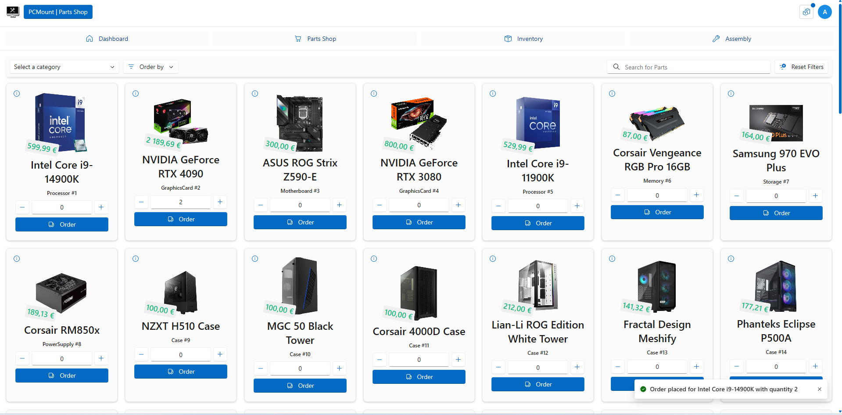Open the Order by dropdown

[151, 67]
